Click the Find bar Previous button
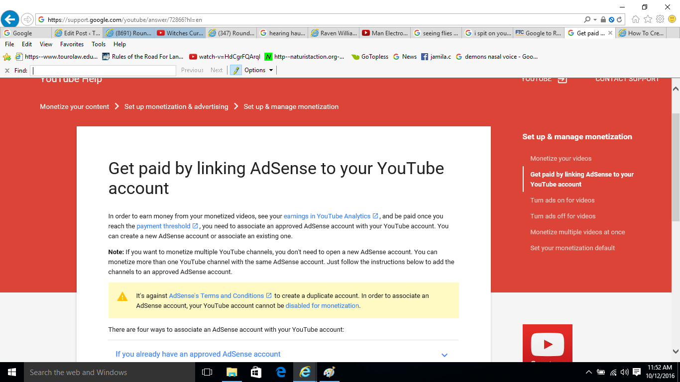 pos(192,70)
